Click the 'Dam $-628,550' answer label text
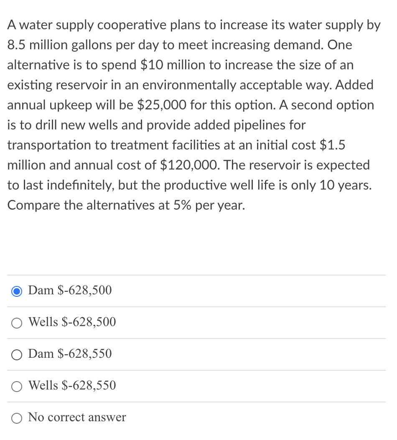397x440 pixels. tap(70, 354)
